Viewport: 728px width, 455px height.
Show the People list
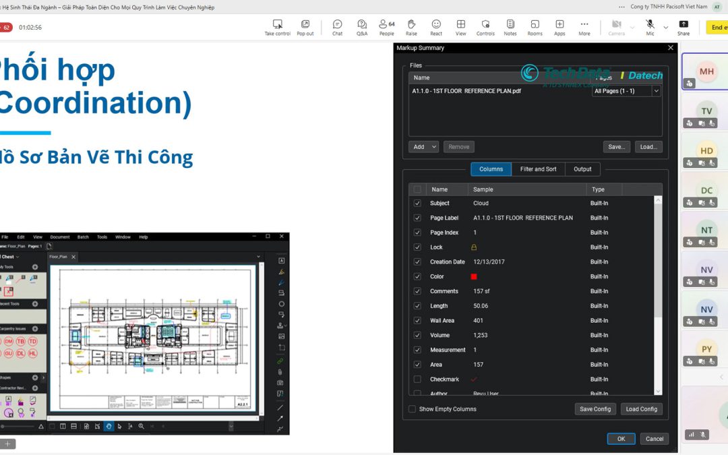click(x=387, y=28)
